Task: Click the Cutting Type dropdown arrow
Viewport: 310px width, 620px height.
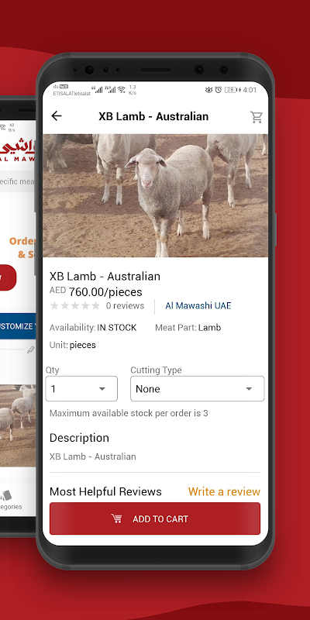Action: (x=249, y=389)
